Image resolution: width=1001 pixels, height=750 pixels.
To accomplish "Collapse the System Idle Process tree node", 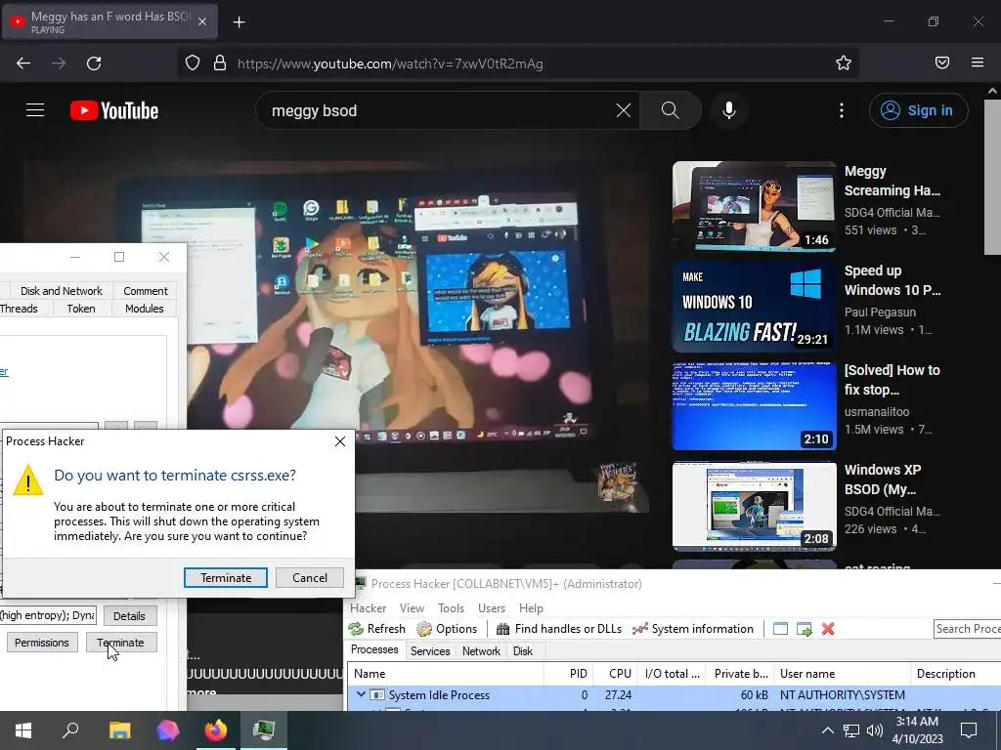I will [x=362, y=694].
